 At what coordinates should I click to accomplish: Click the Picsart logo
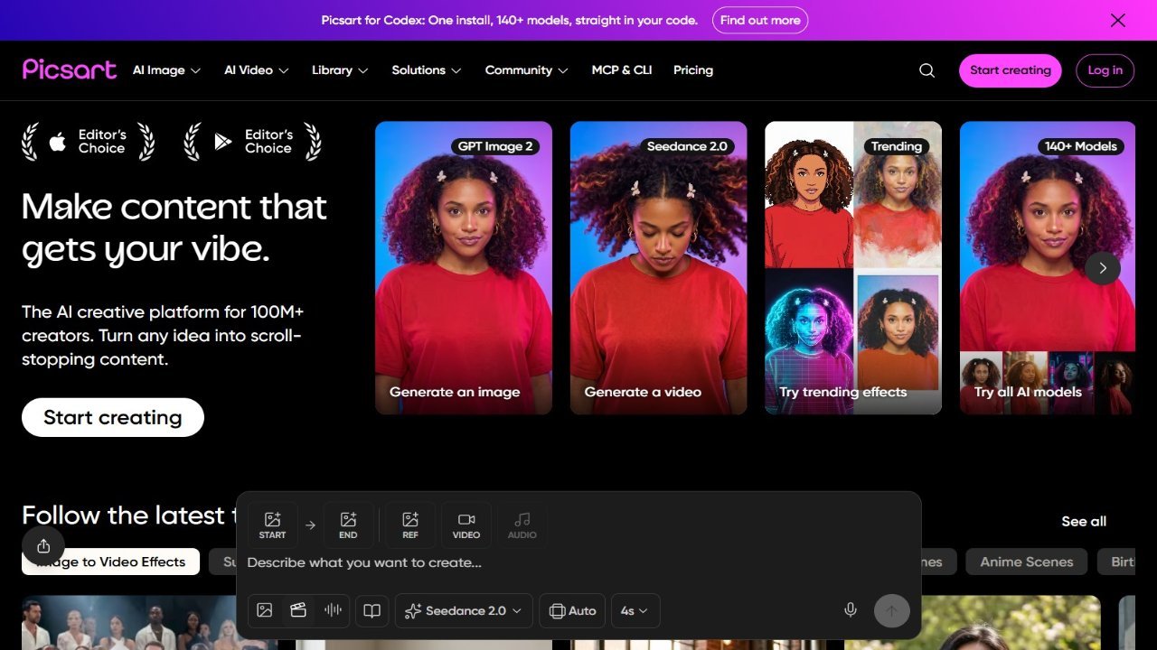click(70, 70)
